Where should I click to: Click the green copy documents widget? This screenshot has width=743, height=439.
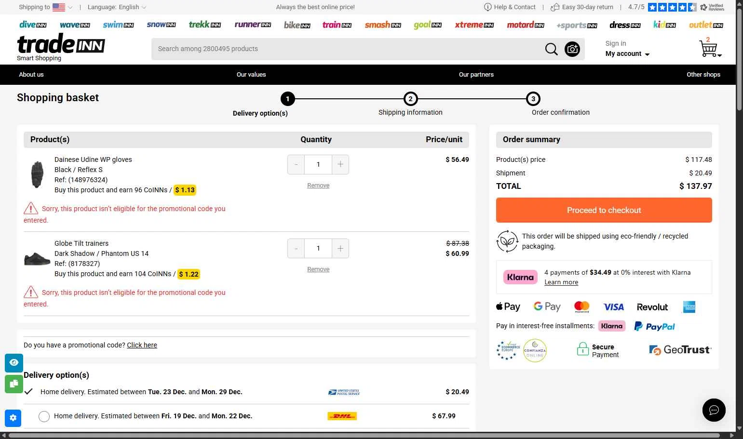14,384
